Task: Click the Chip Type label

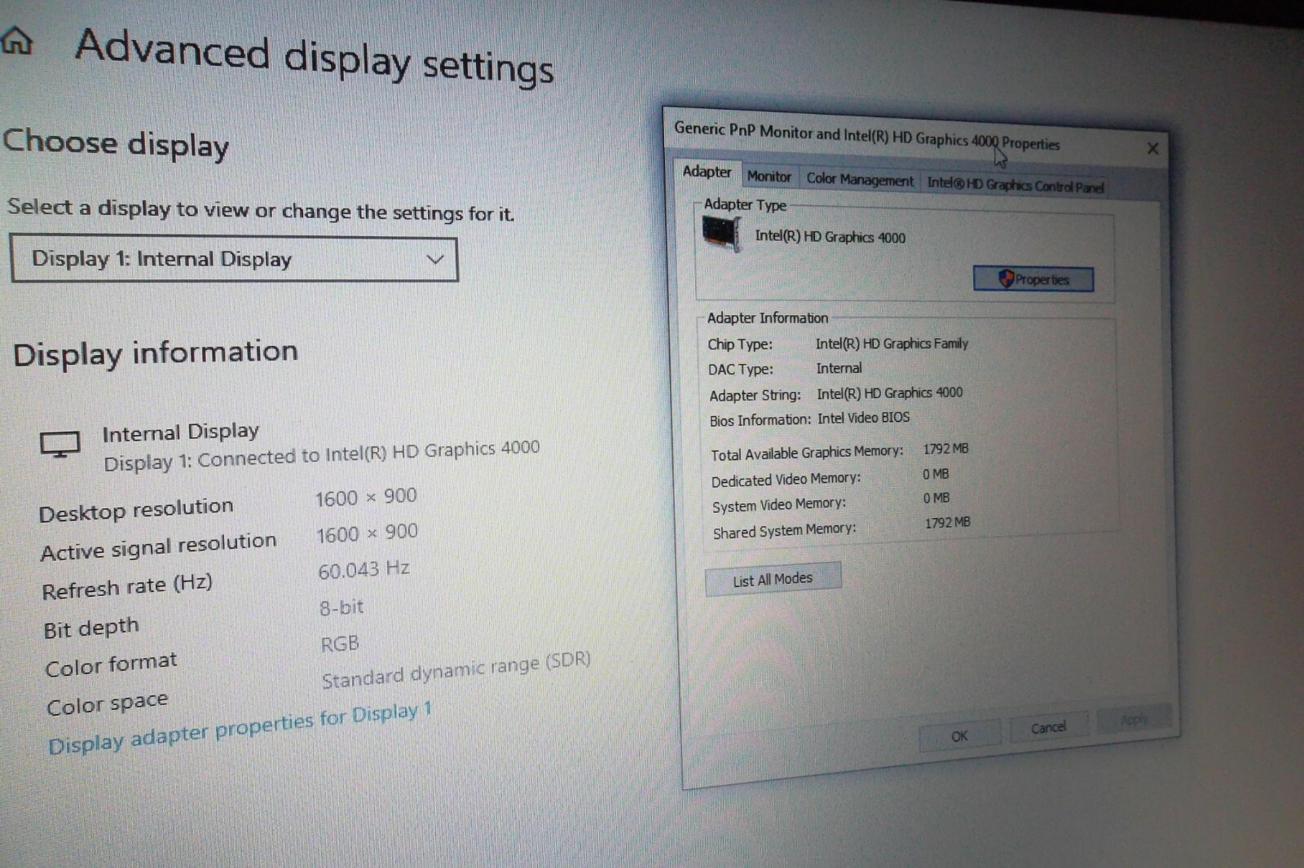Action: (x=740, y=344)
